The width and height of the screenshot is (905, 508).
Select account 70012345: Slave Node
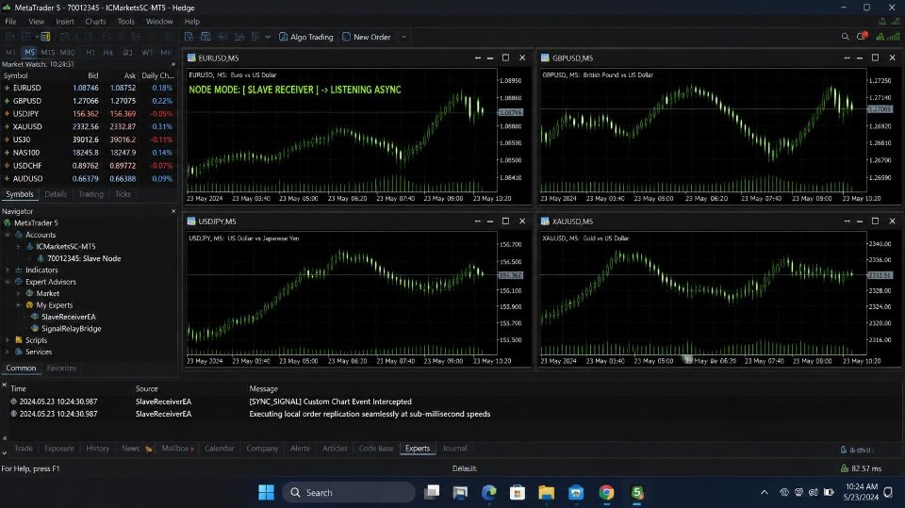84,258
